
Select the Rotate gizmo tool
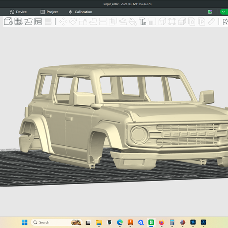[x=73, y=22]
